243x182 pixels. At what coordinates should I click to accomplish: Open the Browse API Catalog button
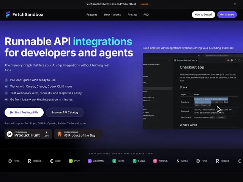pos(65,112)
